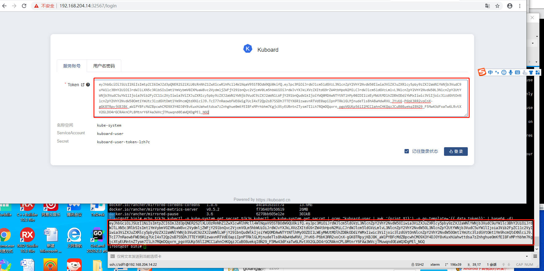Click kuboard-user-token-lzh7c secret value

click(123, 142)
